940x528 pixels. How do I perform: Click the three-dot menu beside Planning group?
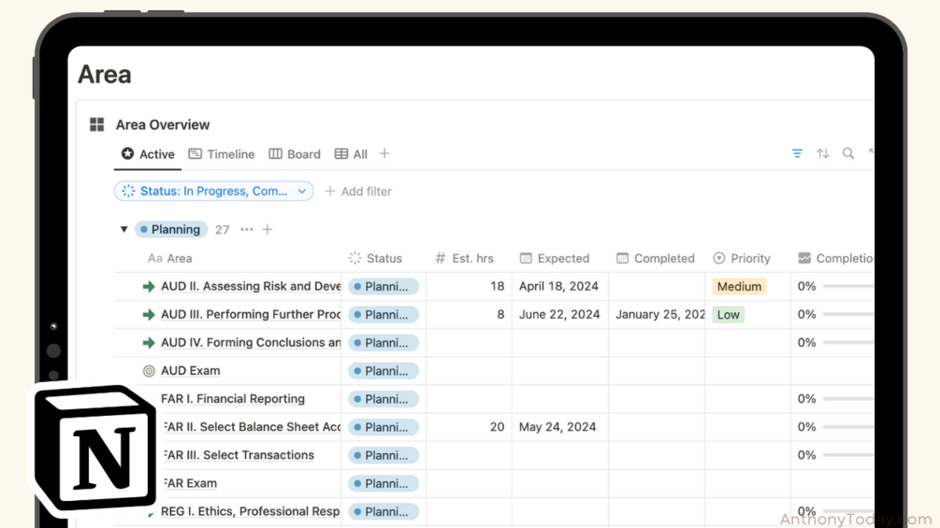click(247, 229)
